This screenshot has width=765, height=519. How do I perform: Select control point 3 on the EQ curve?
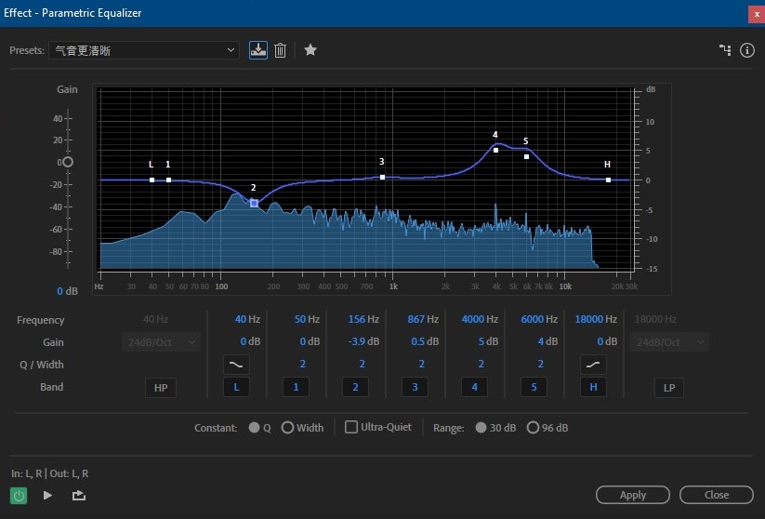(x=383, y=178)
